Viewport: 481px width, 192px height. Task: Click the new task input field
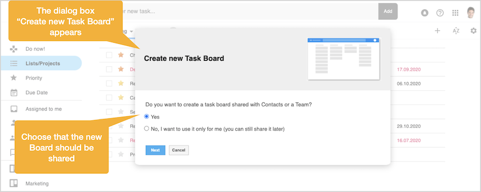[x=250, y=12]
